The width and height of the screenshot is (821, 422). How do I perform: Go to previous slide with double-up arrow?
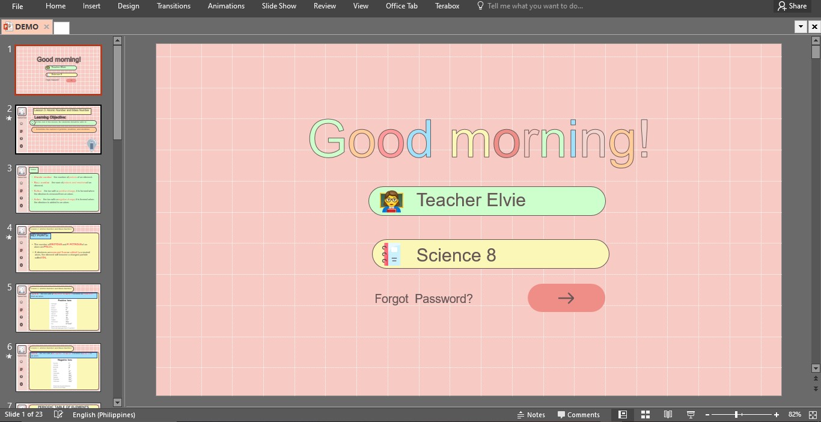point(816,379)
